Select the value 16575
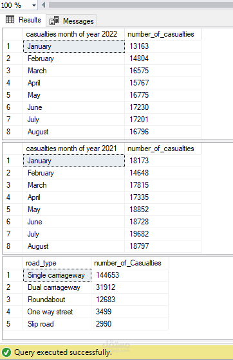 click(x=163, y=71)
